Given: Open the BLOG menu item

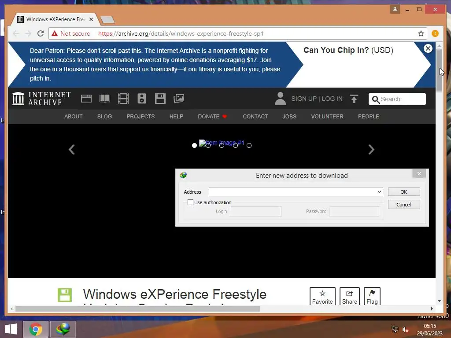Looking at the screenshot, I should [104, 116].
